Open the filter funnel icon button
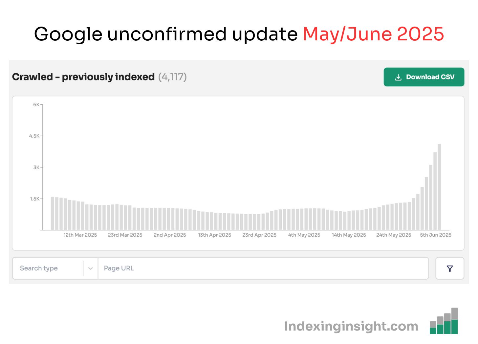The height and width of the screenshot is (344, 478). tap(450, 269)
